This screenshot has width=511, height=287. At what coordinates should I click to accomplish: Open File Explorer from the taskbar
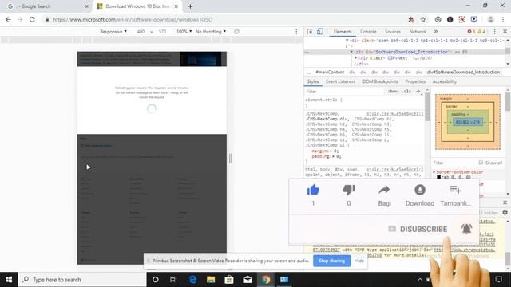[x=211, y=280]
